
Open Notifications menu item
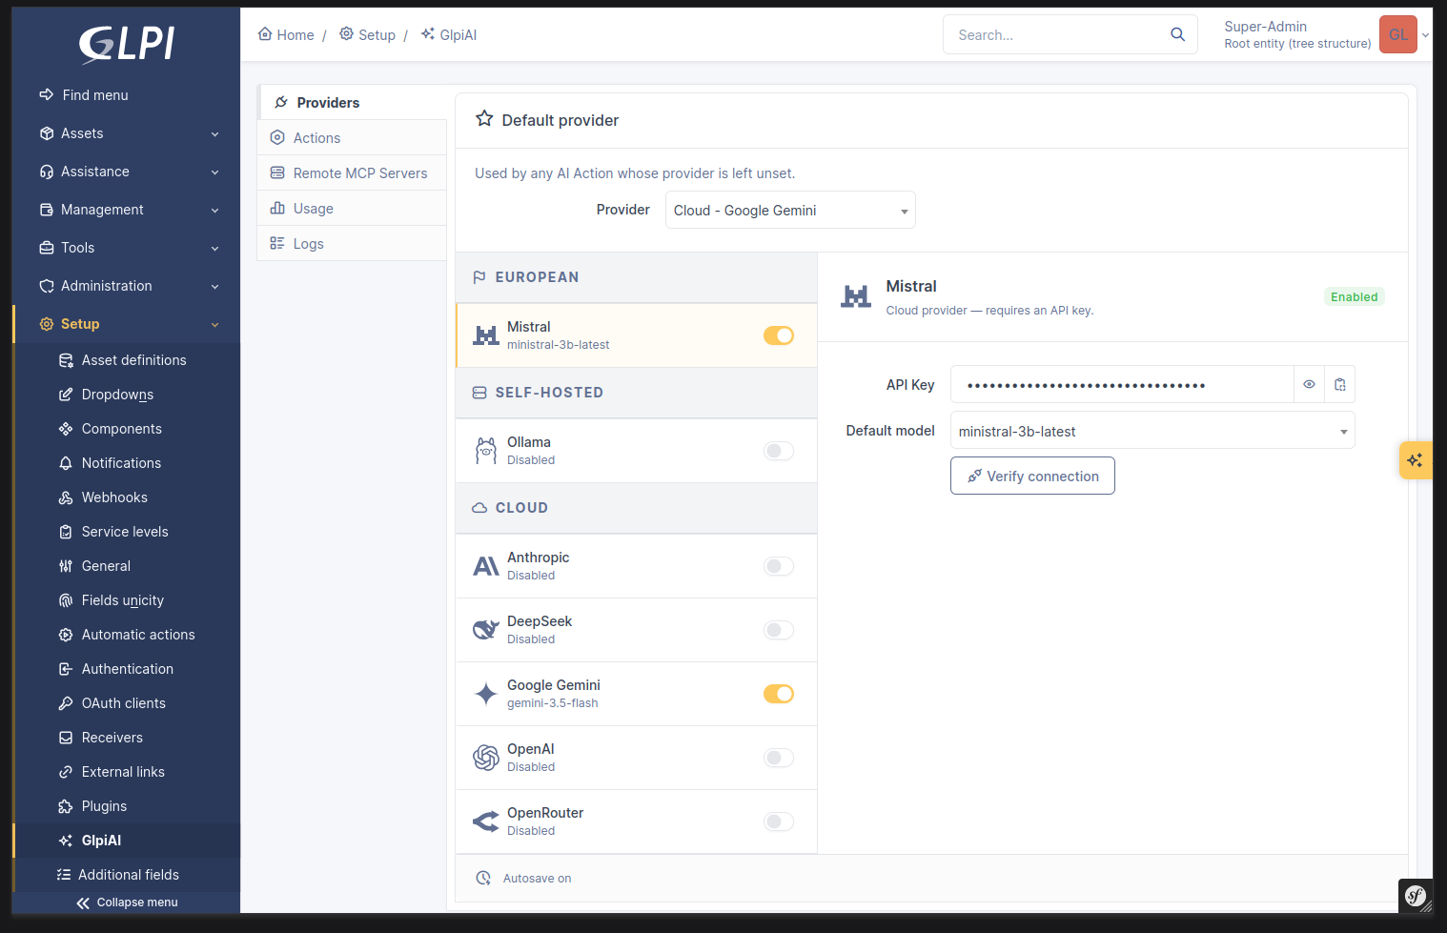click(x=128, y=463)
